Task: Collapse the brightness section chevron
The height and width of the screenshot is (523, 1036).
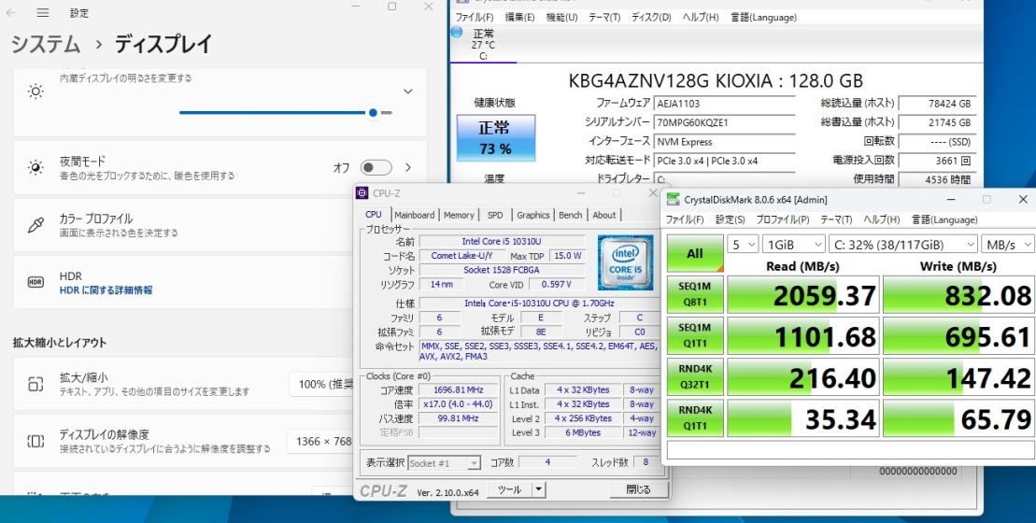Action: [x=408, y=92]
